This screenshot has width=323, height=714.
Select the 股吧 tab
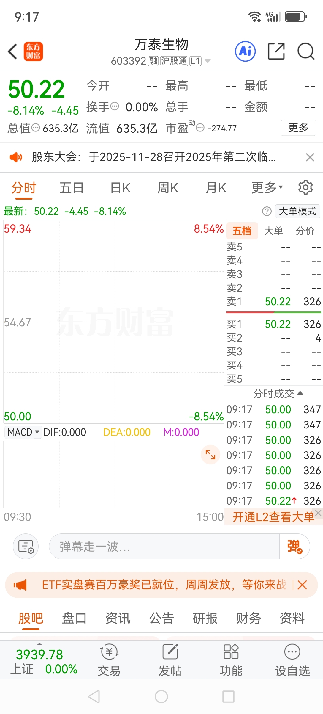pyautogui.click(x=31, y=618)
